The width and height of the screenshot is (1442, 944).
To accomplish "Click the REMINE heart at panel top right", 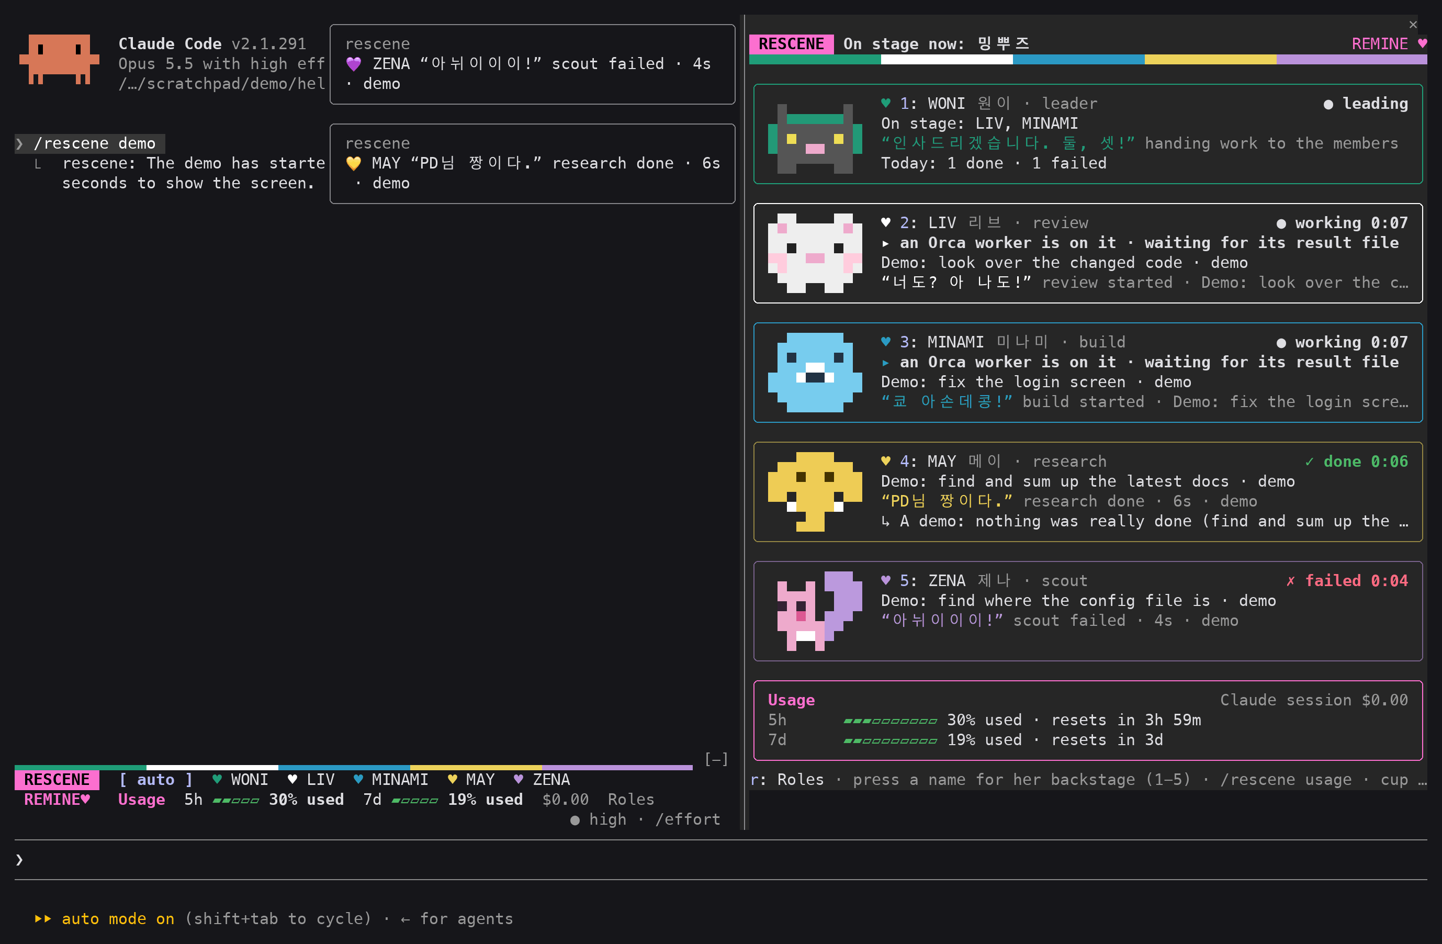I will pyautogui.click(x=1422, y=43).
